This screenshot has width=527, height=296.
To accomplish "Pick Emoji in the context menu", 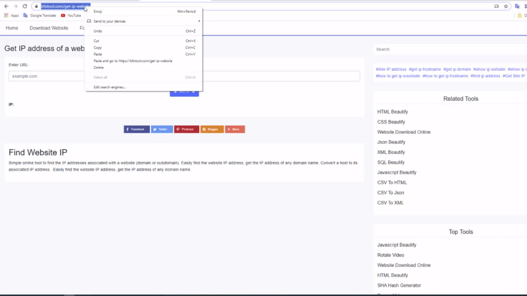I will coord(98,11).
